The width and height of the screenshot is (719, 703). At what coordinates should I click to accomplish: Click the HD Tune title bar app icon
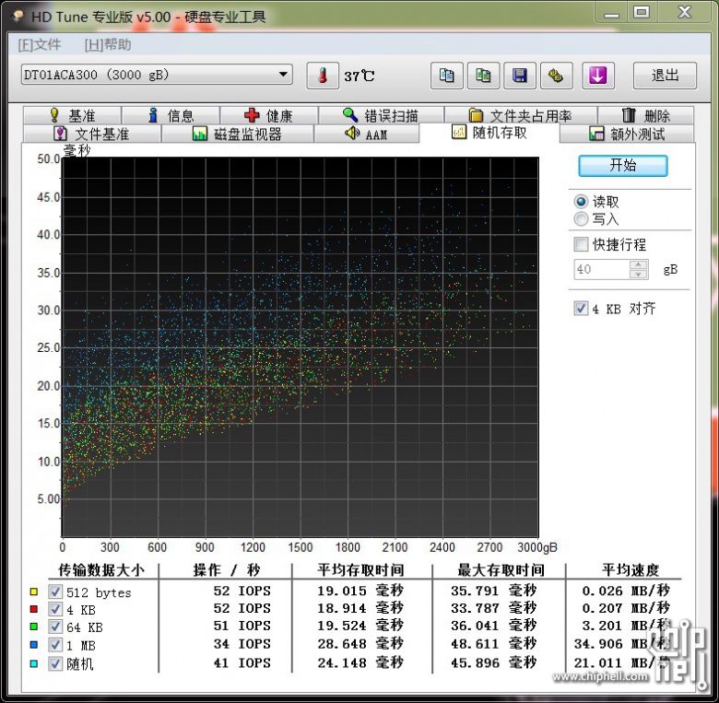point(18,17)
